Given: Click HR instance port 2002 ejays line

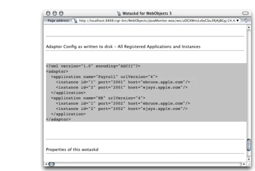Looking at the screenshot, I should pos(122,109).
